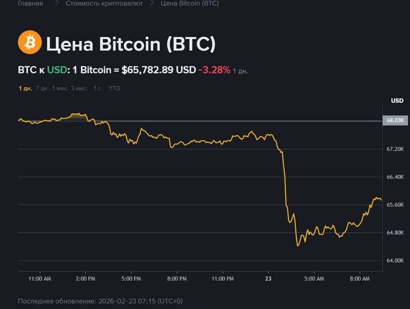Select the YTD chart range
The image size is (410, 309).
click(114, 88)
